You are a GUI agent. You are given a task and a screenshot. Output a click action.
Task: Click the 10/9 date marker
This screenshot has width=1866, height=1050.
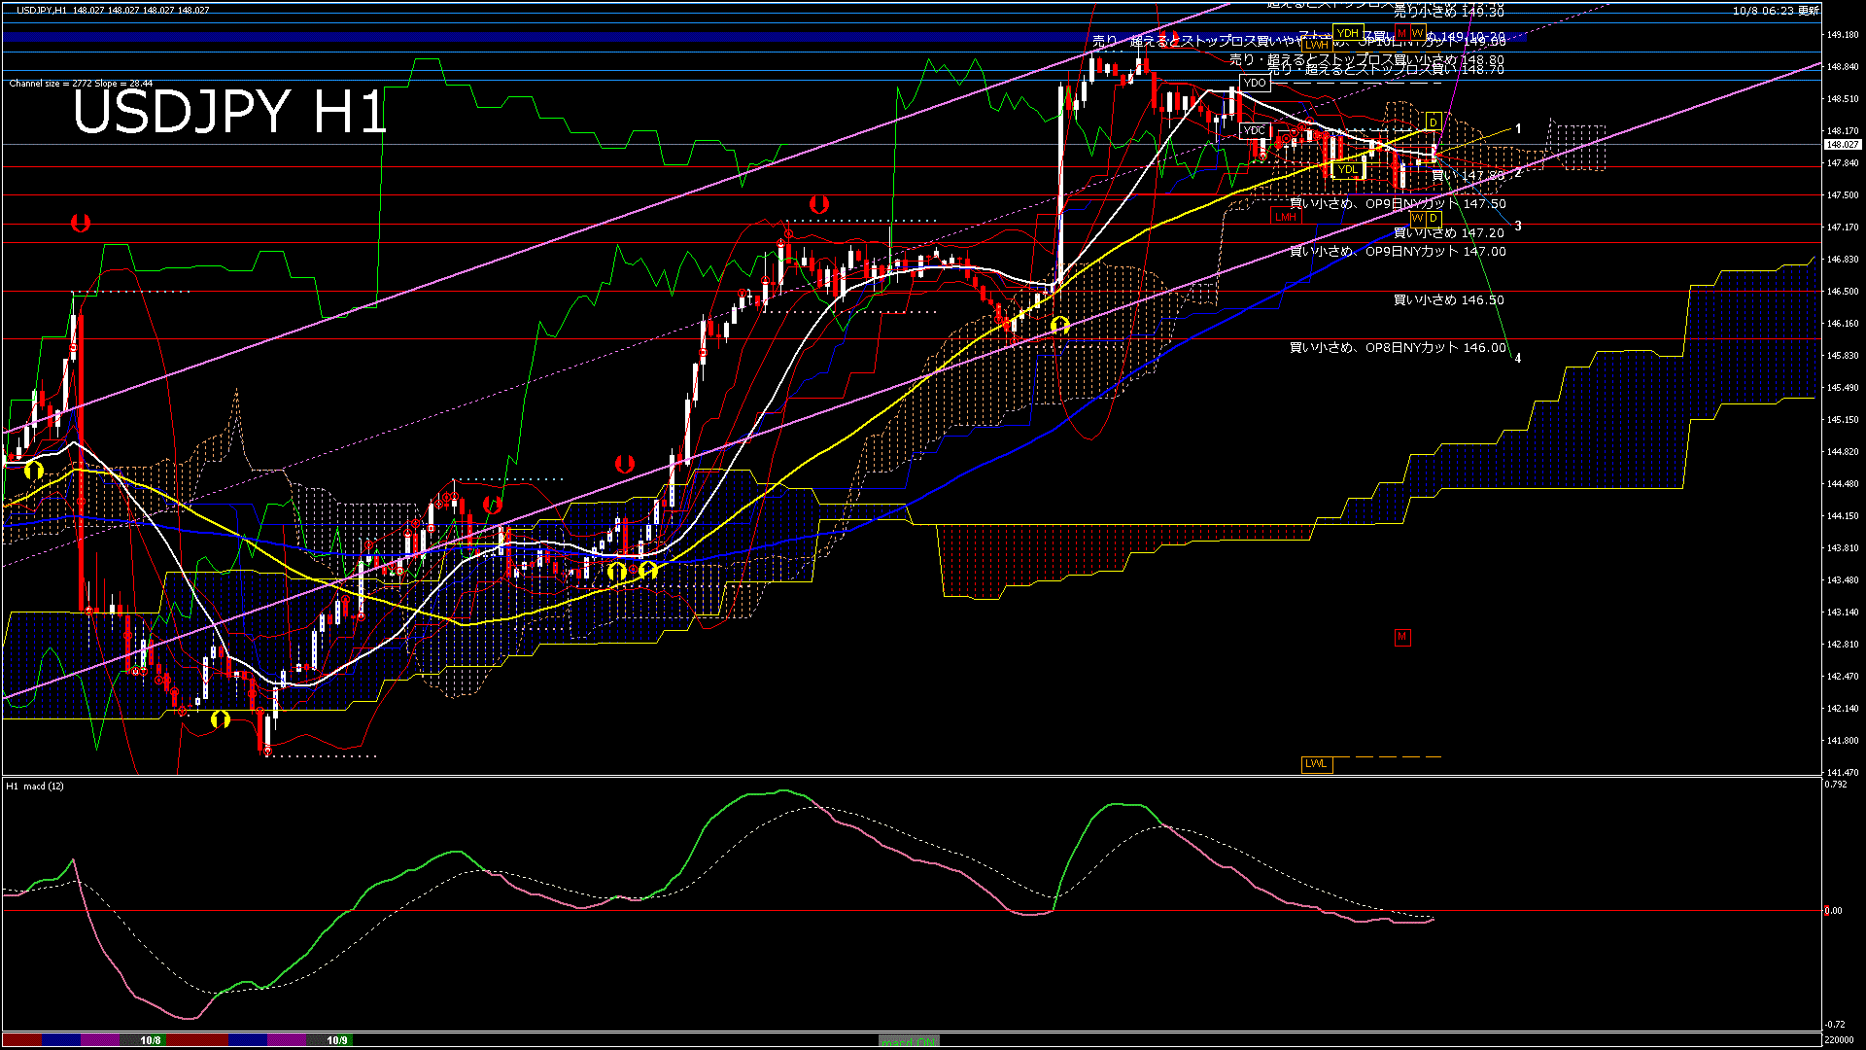(336, 1040)
